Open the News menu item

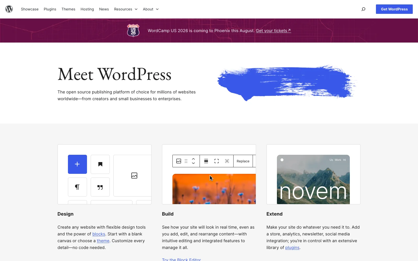104,9
